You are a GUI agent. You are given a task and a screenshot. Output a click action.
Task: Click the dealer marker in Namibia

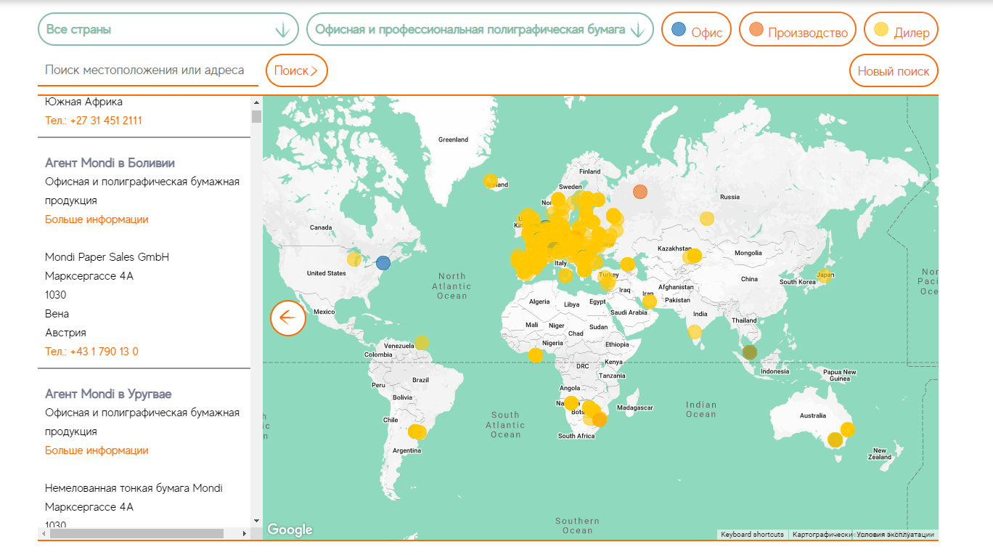click(x=571, y=403)
